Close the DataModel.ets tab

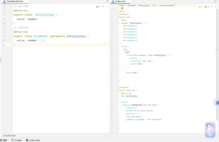point(26,1)
